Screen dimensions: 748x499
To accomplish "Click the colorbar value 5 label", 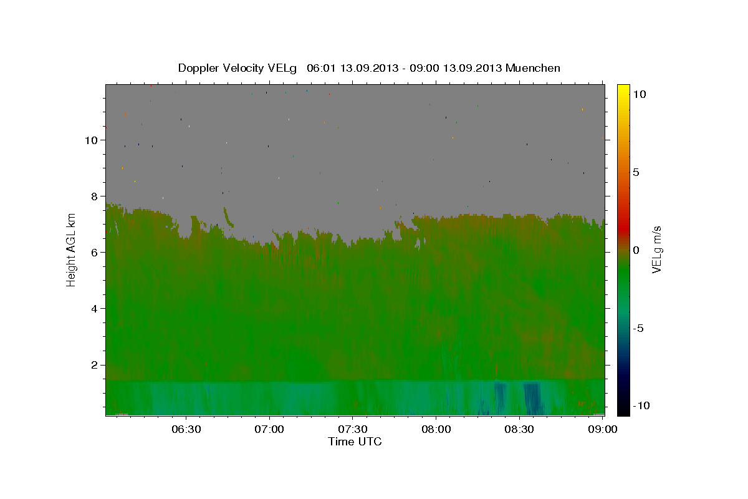I will click(636, 172).
